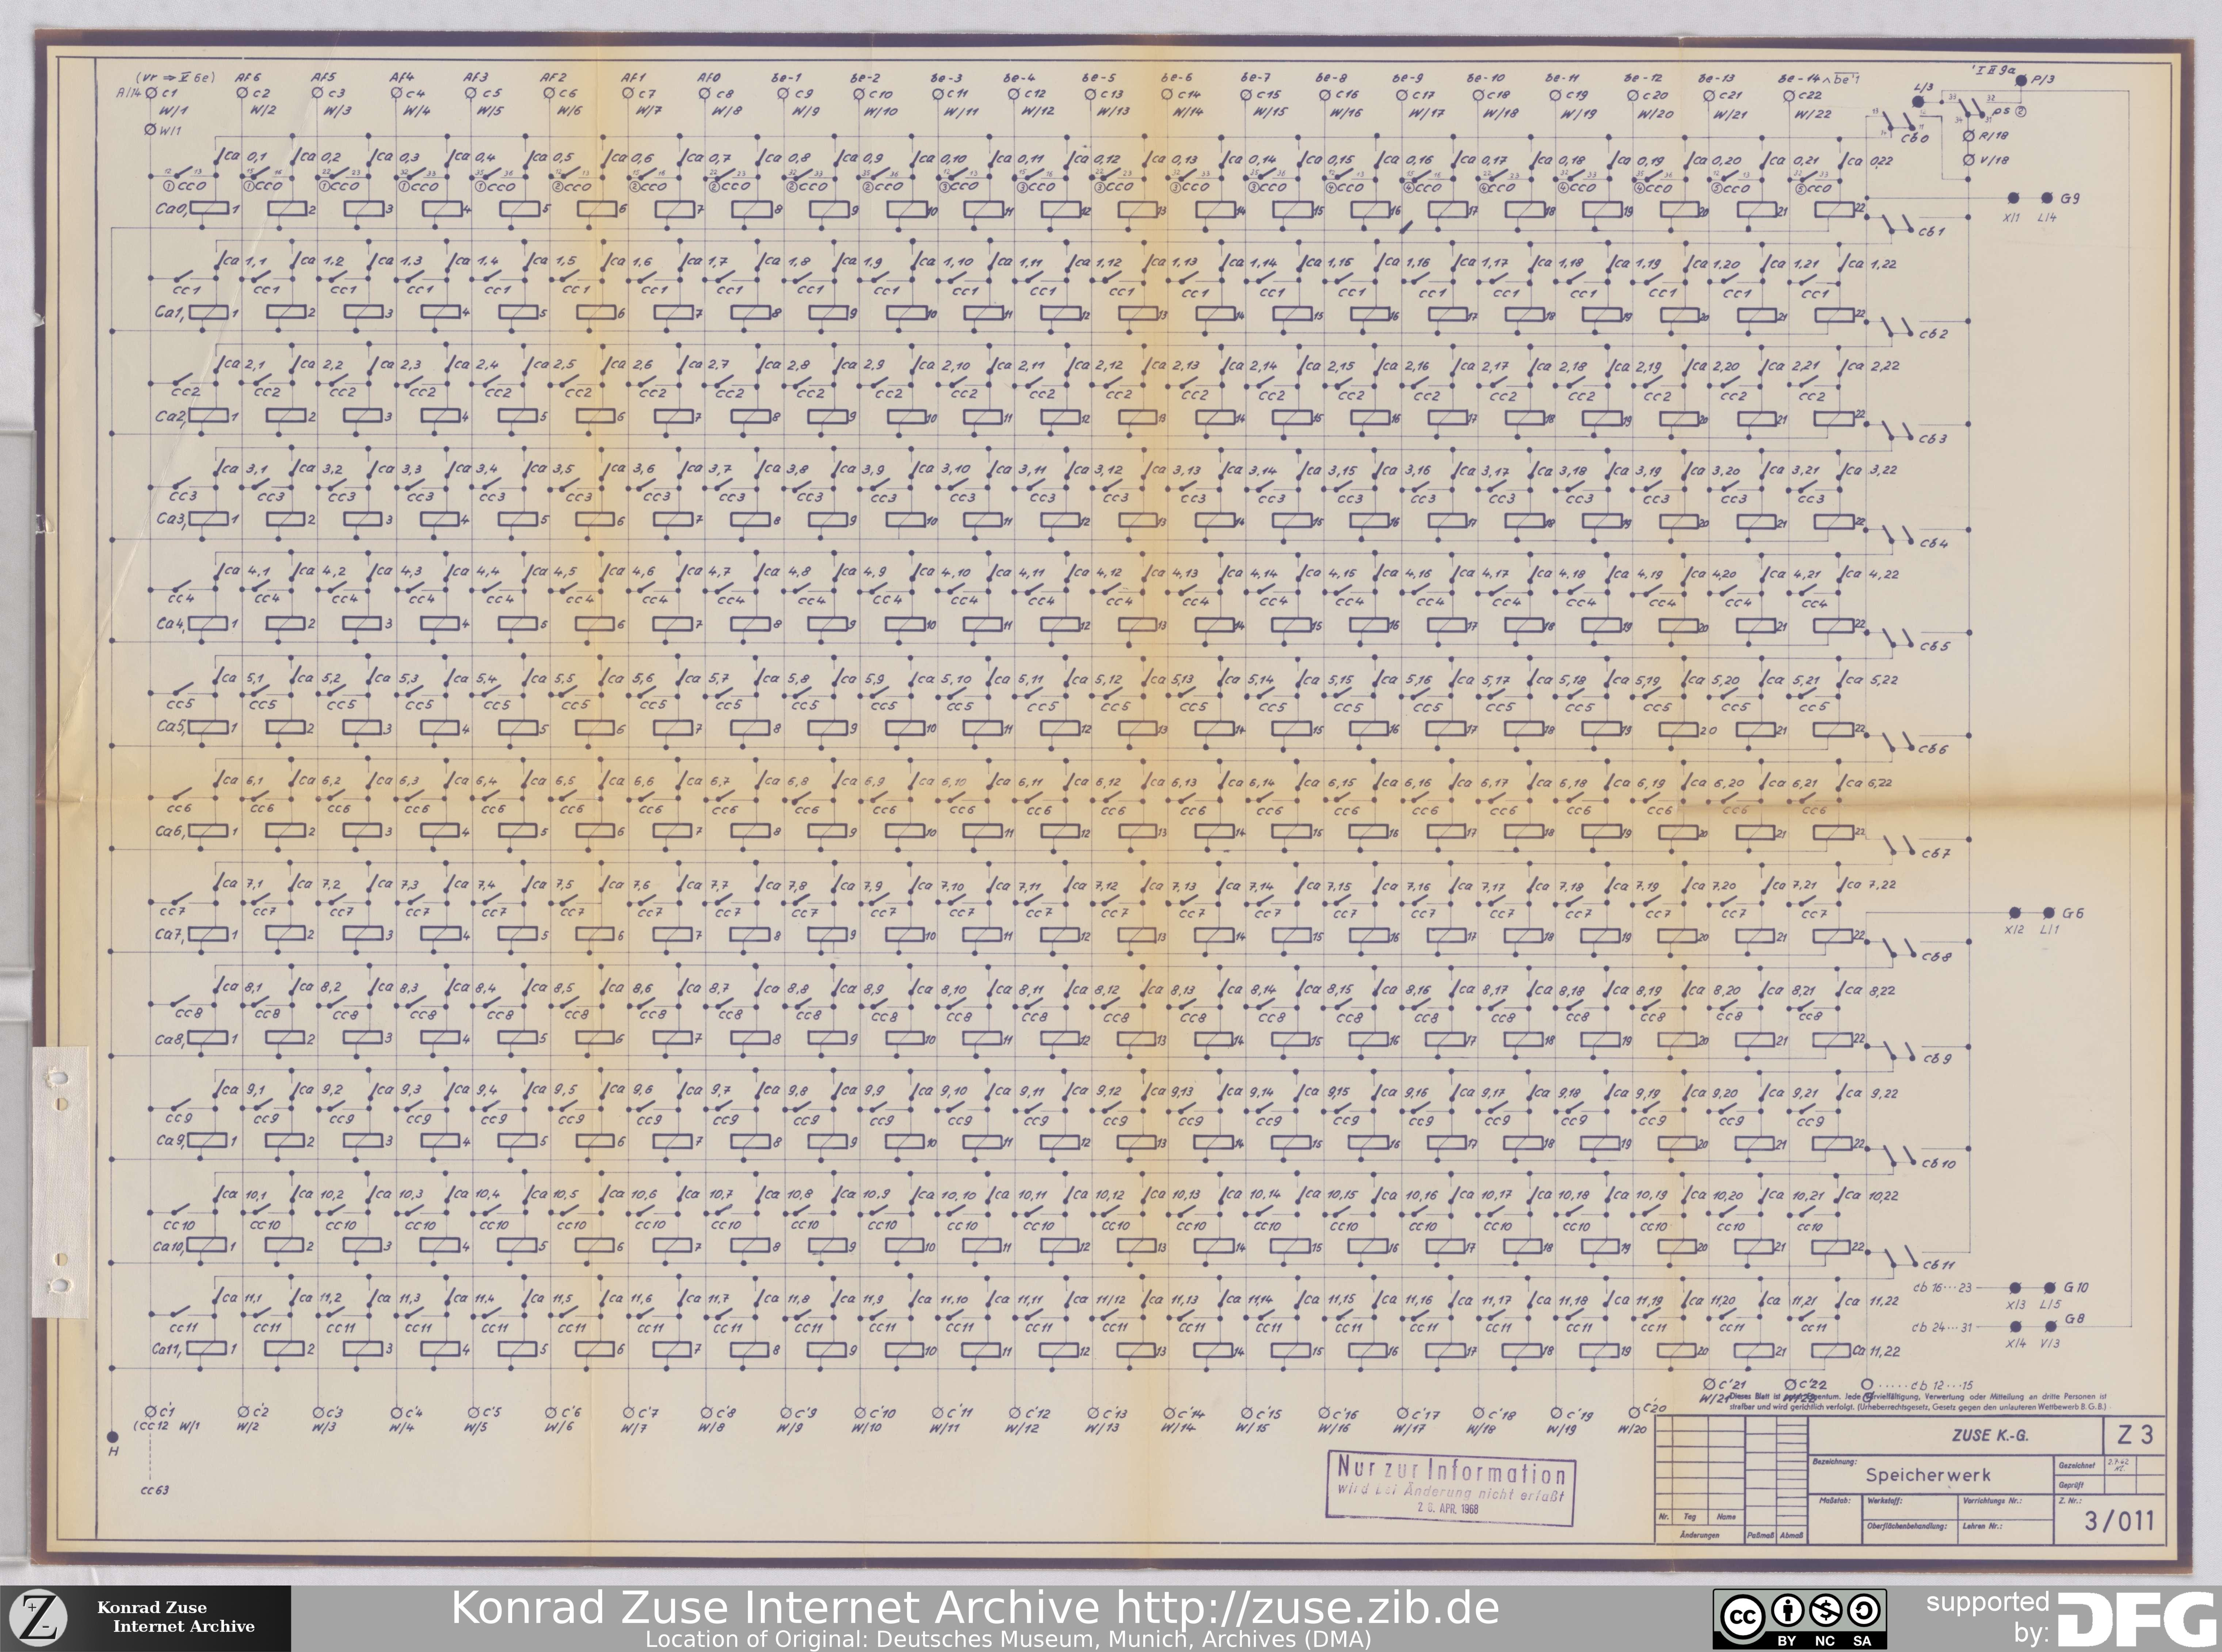Click the DFG logo in the footer
The height and width of the screenshot is (1652, 2222).
click(x=2137, y=1619)
